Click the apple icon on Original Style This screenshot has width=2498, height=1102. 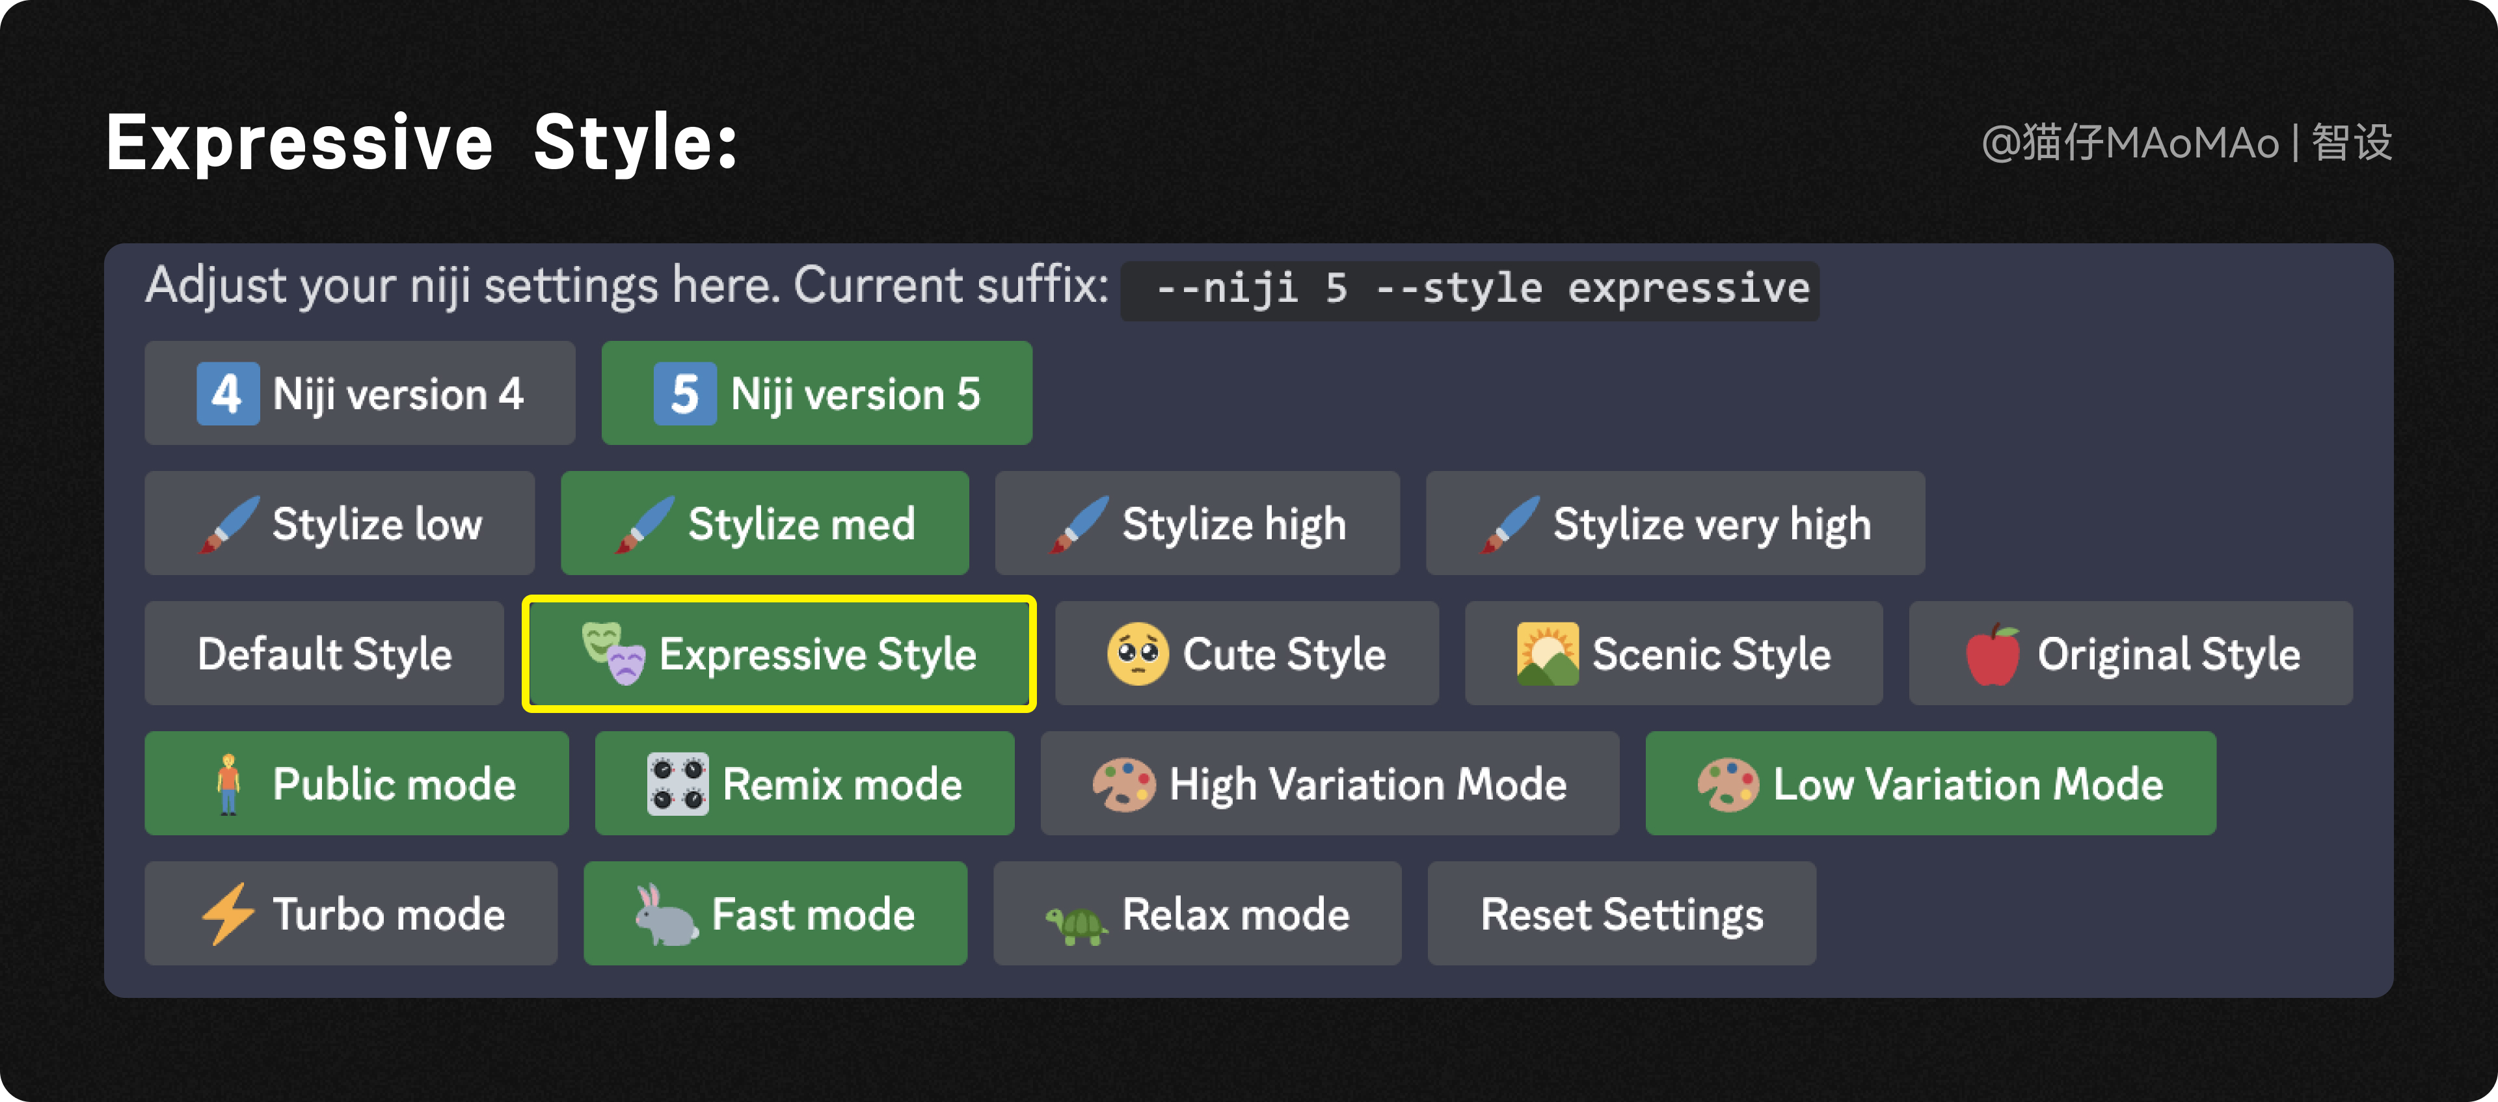pyautogui.click(x=1993, y=655)
